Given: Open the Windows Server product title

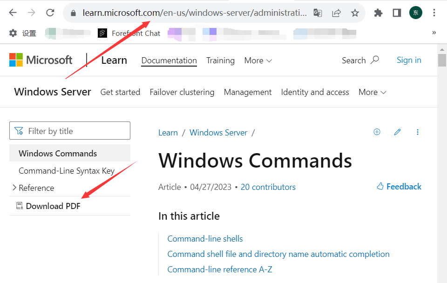Looking at the screenshot, I should point(53,92).
